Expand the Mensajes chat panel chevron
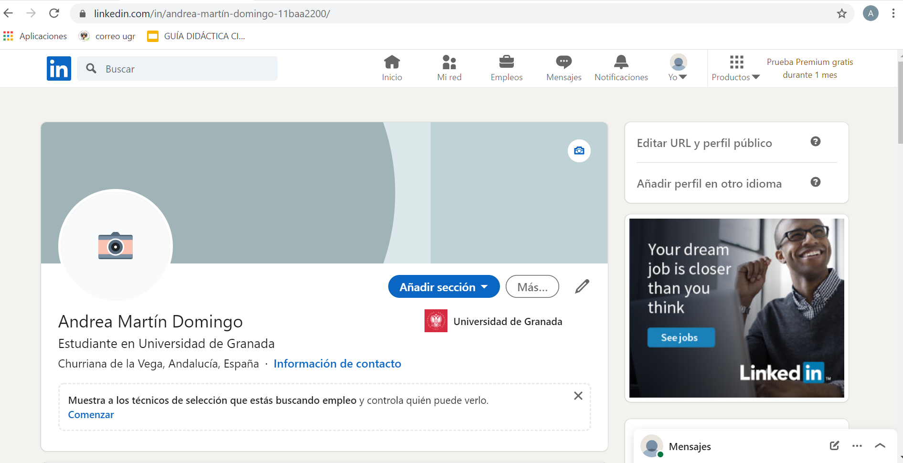 (x=880, y=446)
